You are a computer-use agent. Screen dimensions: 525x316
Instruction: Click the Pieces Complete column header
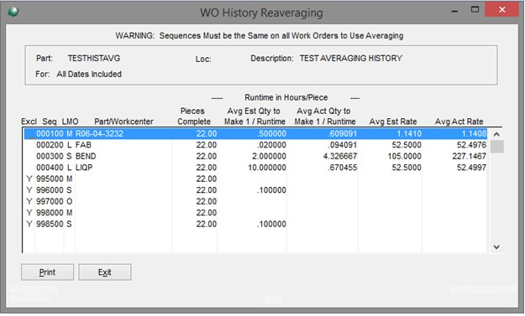click(x=194, y=116)
